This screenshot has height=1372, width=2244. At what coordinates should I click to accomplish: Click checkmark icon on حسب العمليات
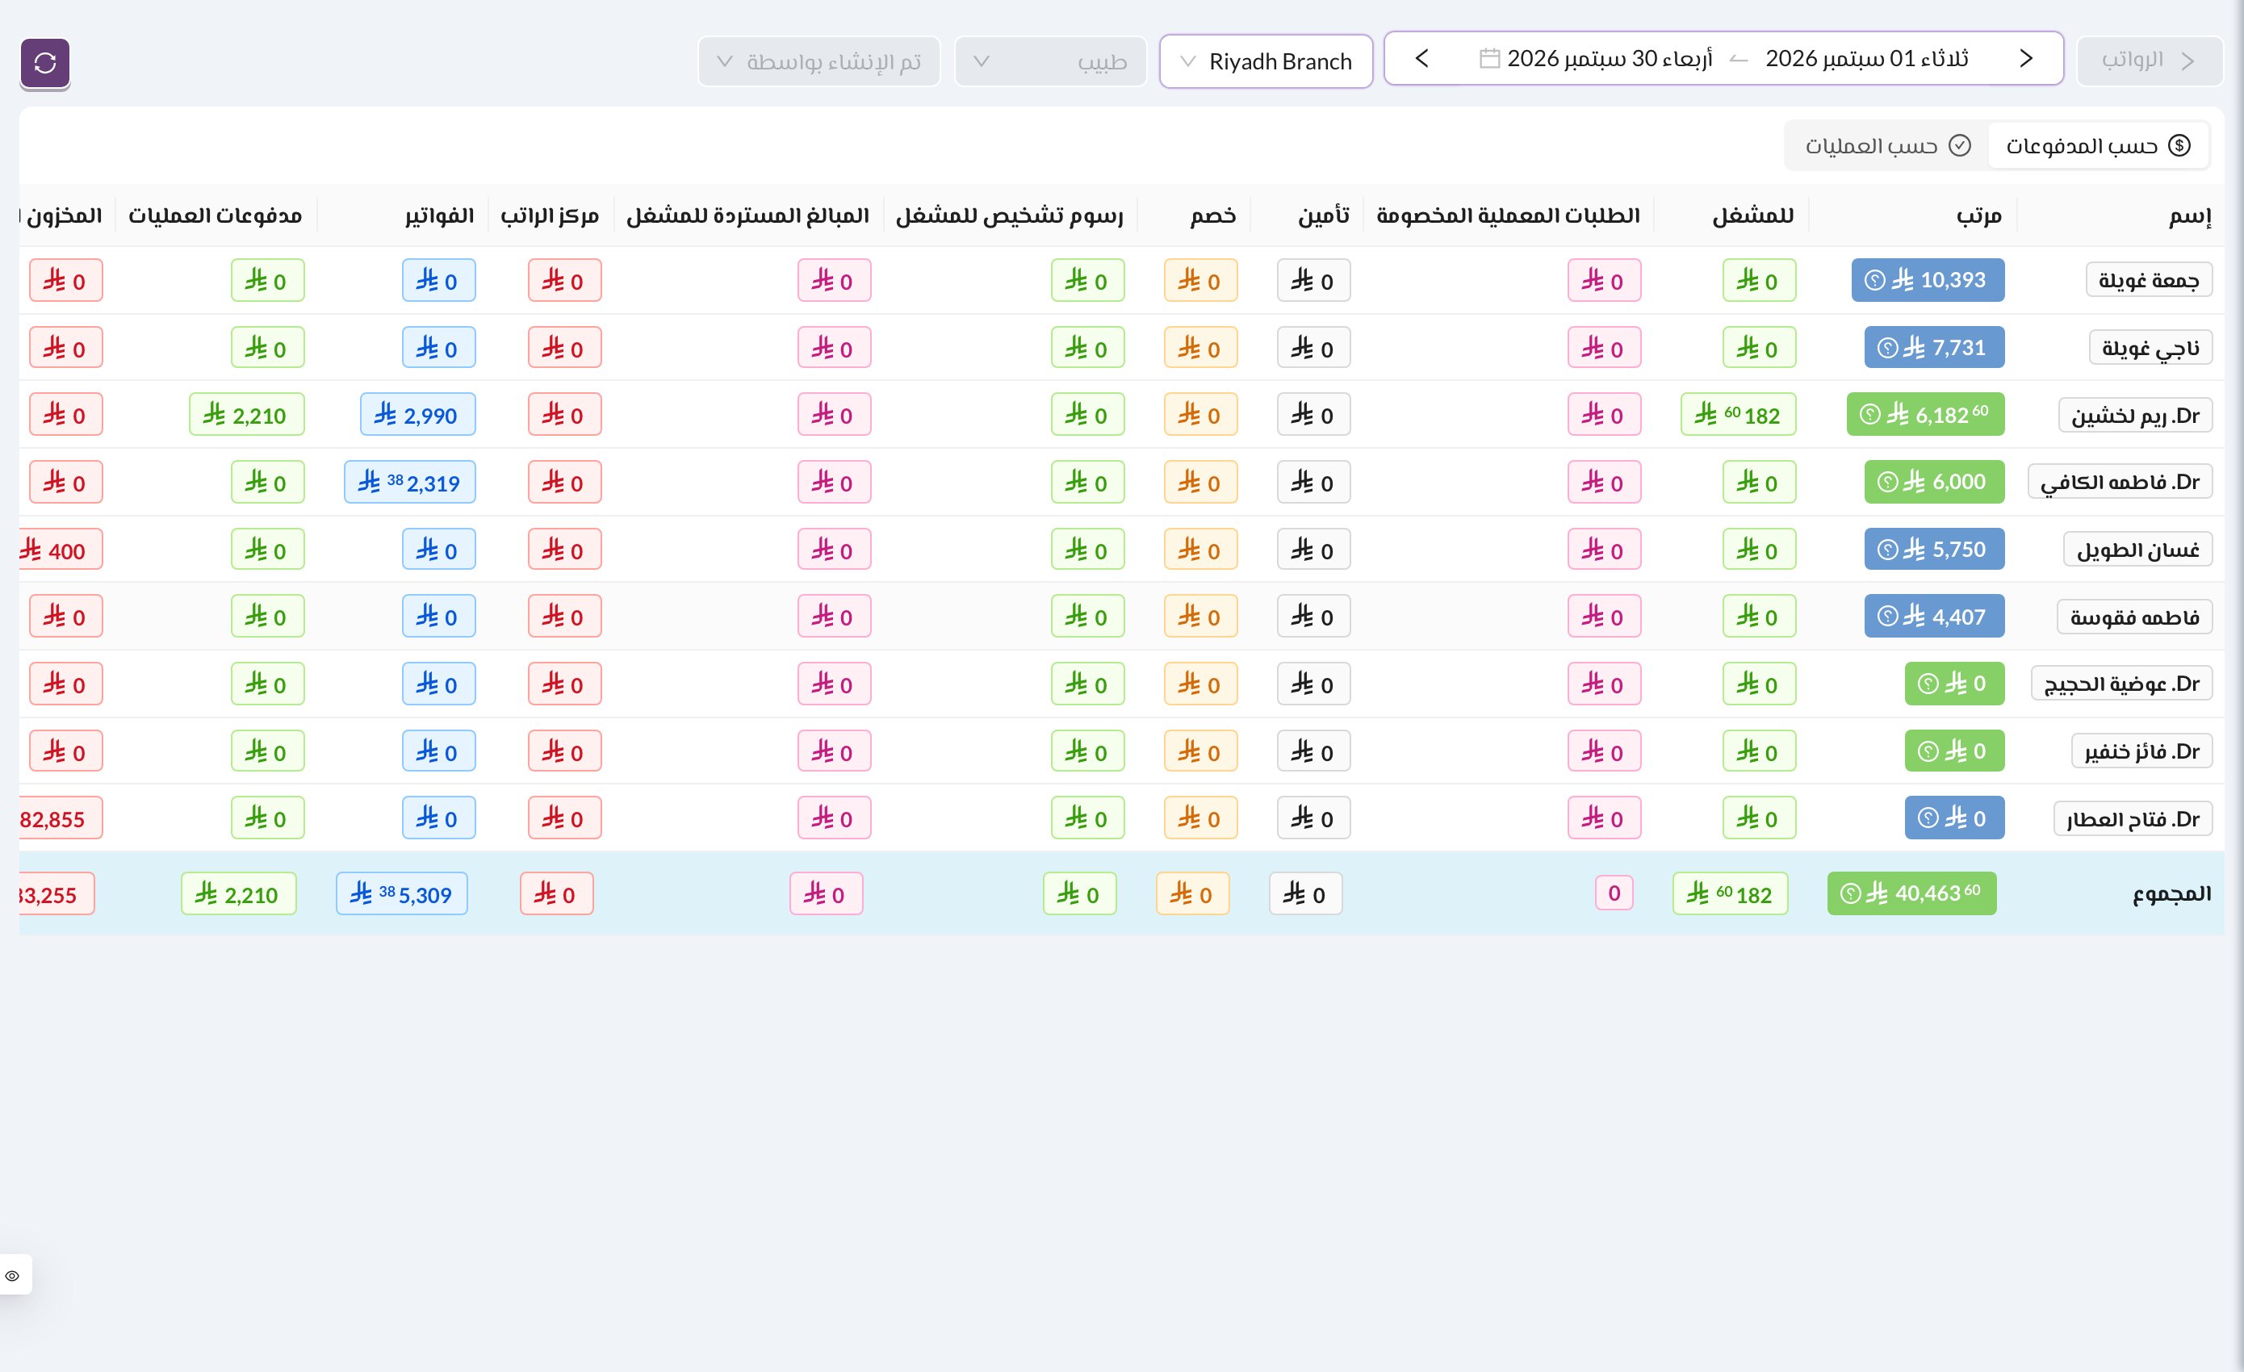coord(1960,145)
